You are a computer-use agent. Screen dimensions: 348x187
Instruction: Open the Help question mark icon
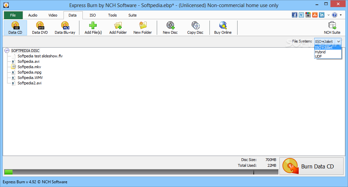[334, 15]
